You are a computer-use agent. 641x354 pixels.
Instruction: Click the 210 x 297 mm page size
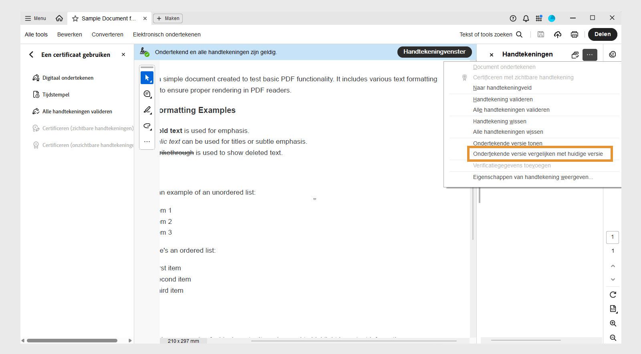183,341
